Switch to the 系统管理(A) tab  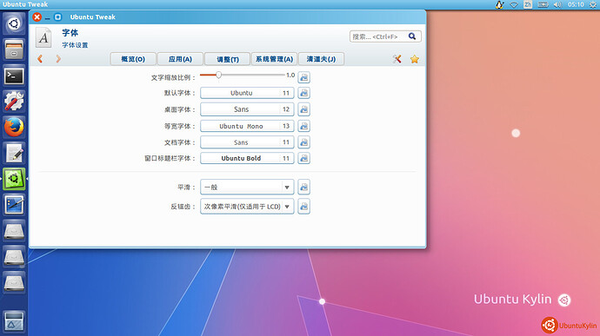pyautogui.click(x=274, y=59)
